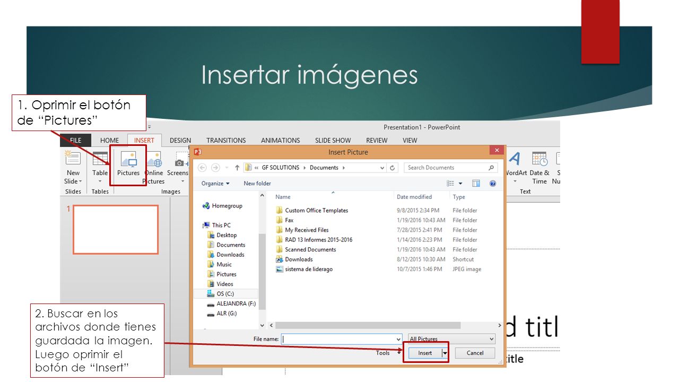Toggle the preview pane icon

coord(476,184)
